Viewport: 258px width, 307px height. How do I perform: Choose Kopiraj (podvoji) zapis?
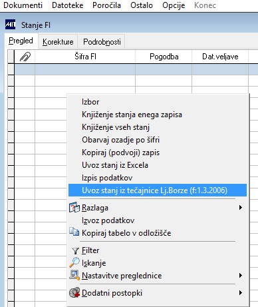click(x=158, y=153)
